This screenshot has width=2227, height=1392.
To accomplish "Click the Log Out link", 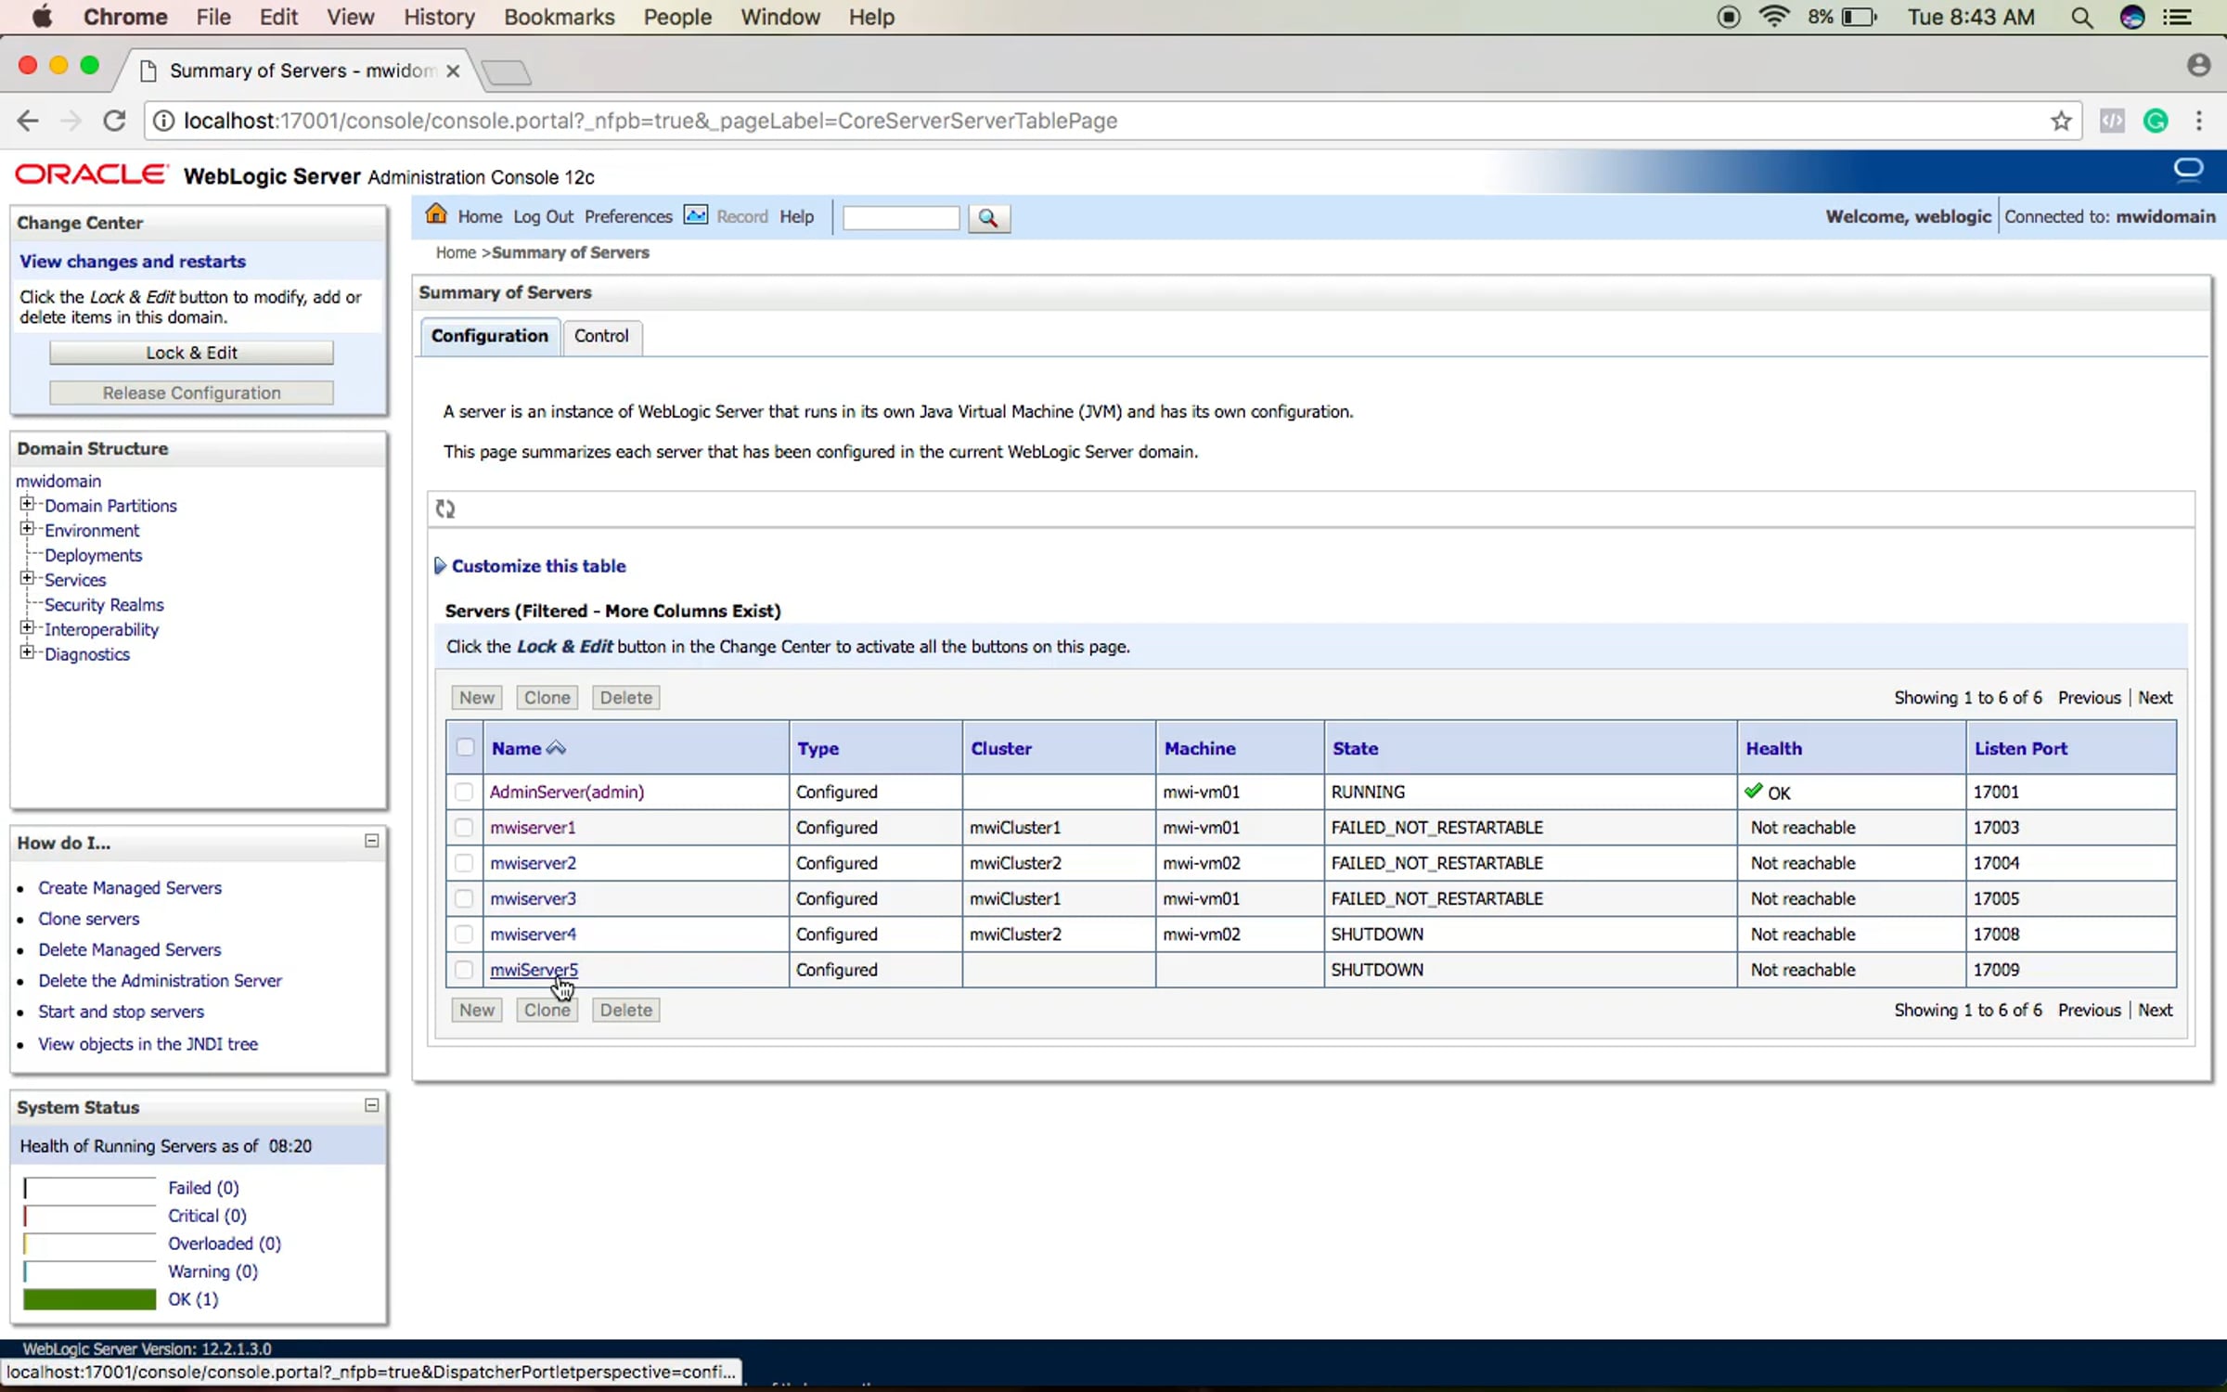I will click(x=544, y=216).
